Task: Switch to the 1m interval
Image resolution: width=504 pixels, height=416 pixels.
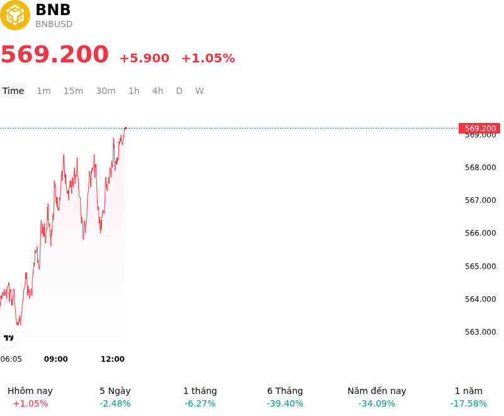Action: (43, 91)
